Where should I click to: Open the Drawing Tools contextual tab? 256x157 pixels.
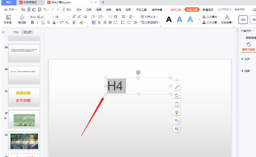coord(176,10)
